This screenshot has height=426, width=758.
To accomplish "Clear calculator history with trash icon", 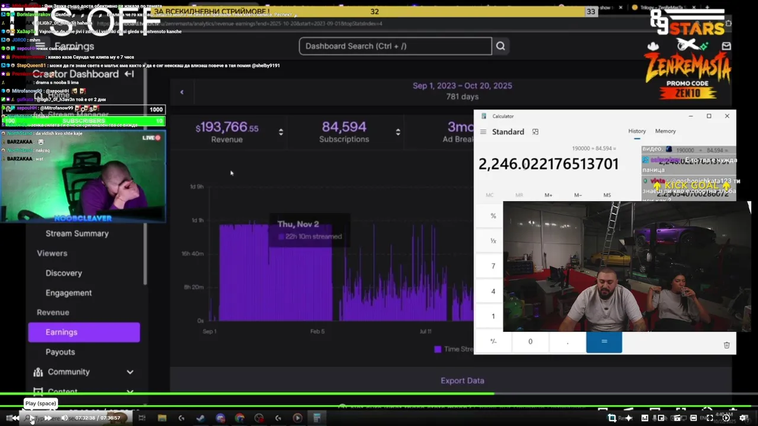I will (727, 345).
